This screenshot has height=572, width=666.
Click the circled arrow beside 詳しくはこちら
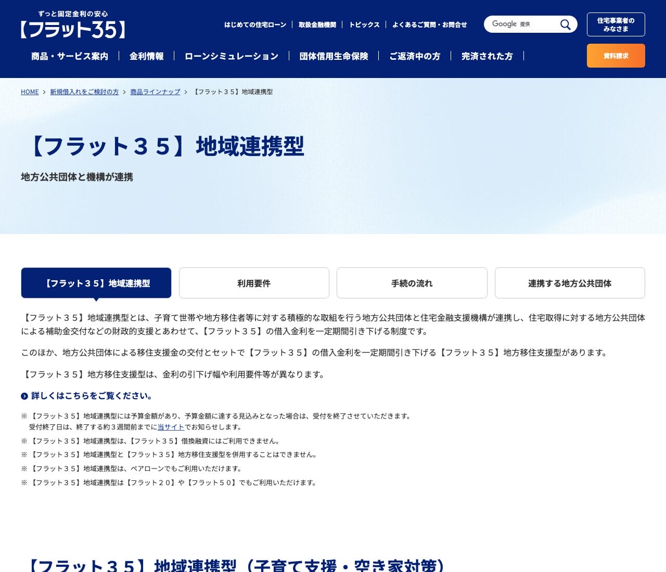(x=24, y=396)
